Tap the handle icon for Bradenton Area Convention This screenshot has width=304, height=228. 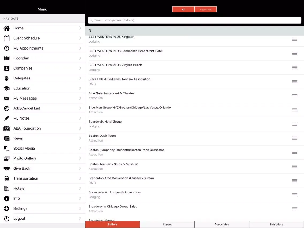[295, 181]
